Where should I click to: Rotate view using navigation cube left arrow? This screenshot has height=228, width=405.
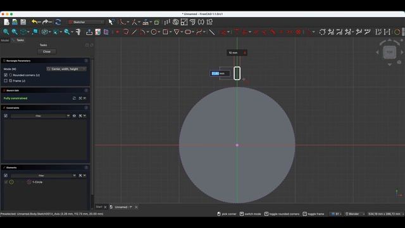377,53
